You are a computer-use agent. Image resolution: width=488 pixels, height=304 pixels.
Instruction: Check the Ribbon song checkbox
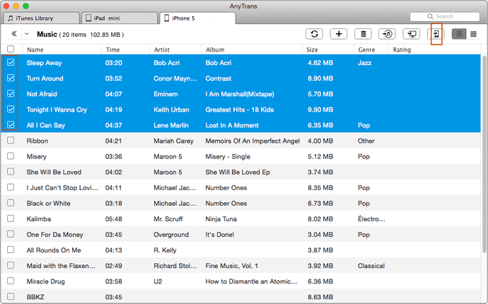(x=11, y=140)
